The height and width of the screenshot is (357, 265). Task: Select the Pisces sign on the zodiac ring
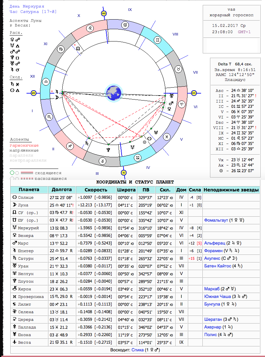[167, 137]
